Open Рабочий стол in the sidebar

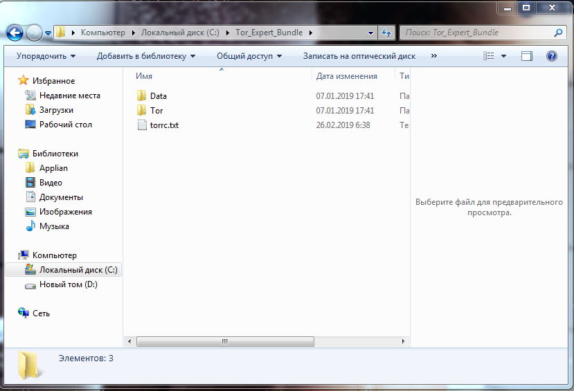click(x=66, y=125)
